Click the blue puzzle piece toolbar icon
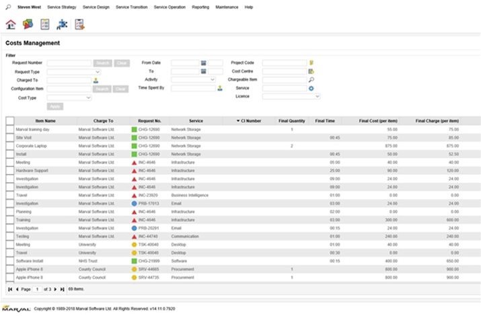The width and height of the screenshot is (481, 316). pos(62,24)
